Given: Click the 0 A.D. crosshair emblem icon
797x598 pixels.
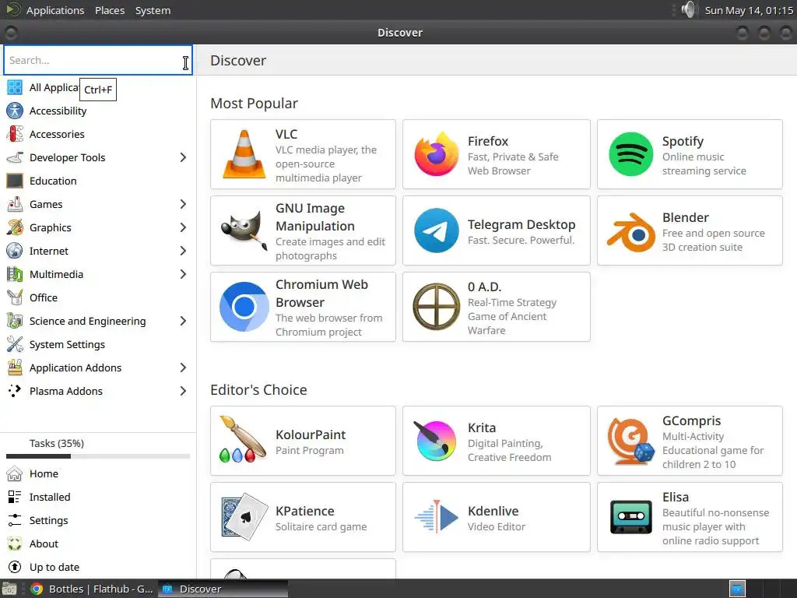Looking at the screenshot, I should [436, 307].
